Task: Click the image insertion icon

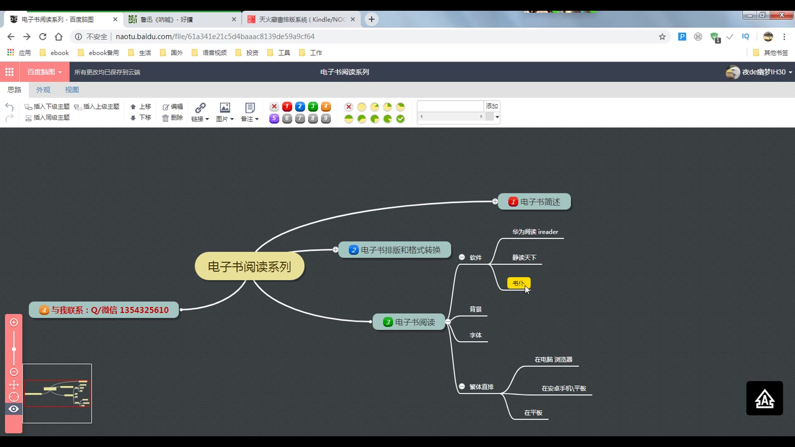Action: 225,108
